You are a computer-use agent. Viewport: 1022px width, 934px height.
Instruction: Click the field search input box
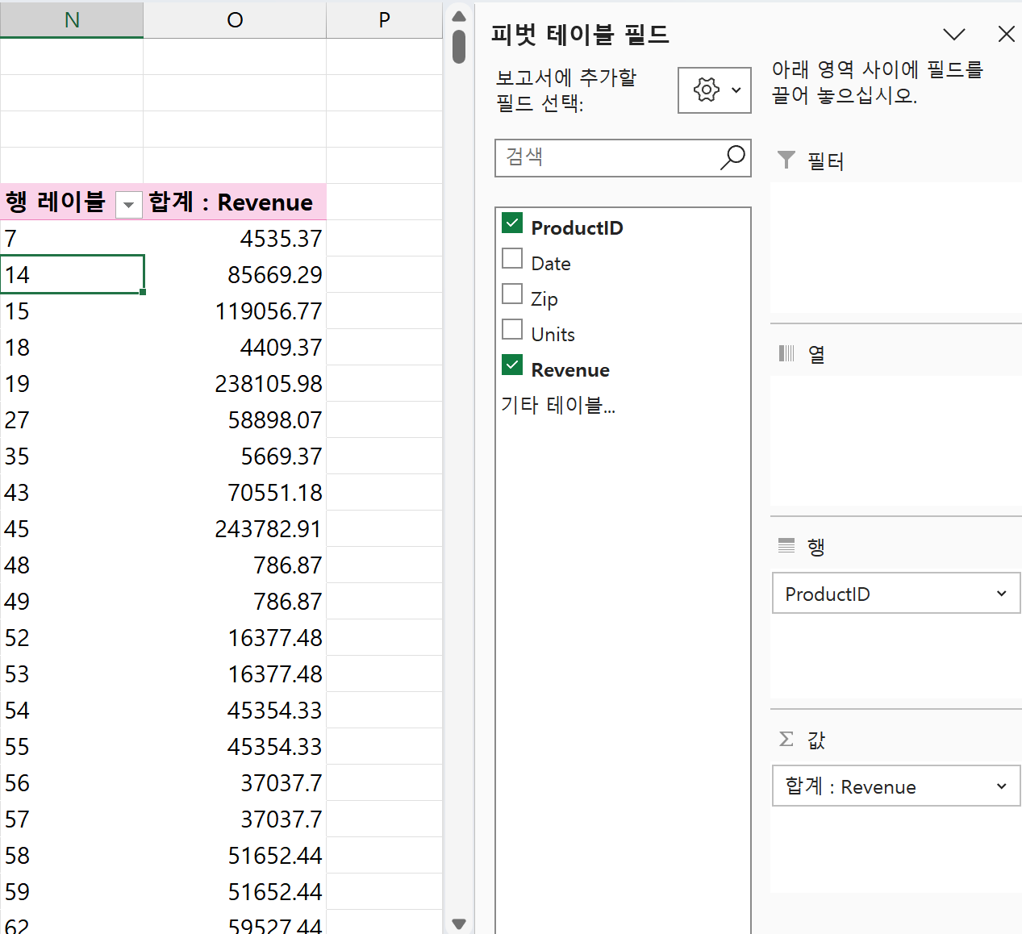(x=605, y=157)
